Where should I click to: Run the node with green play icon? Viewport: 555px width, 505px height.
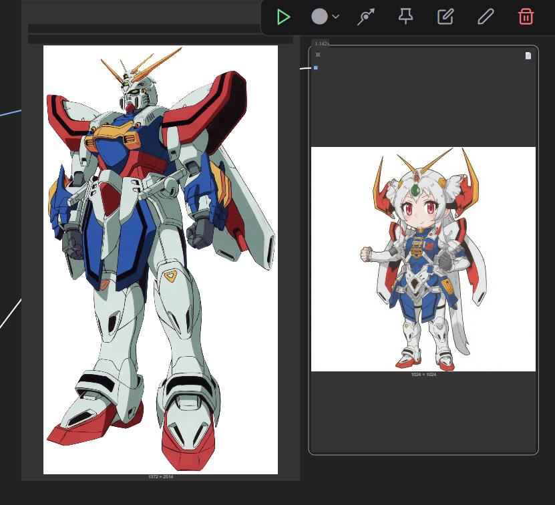pyautogui.click(x=284, y=17)
